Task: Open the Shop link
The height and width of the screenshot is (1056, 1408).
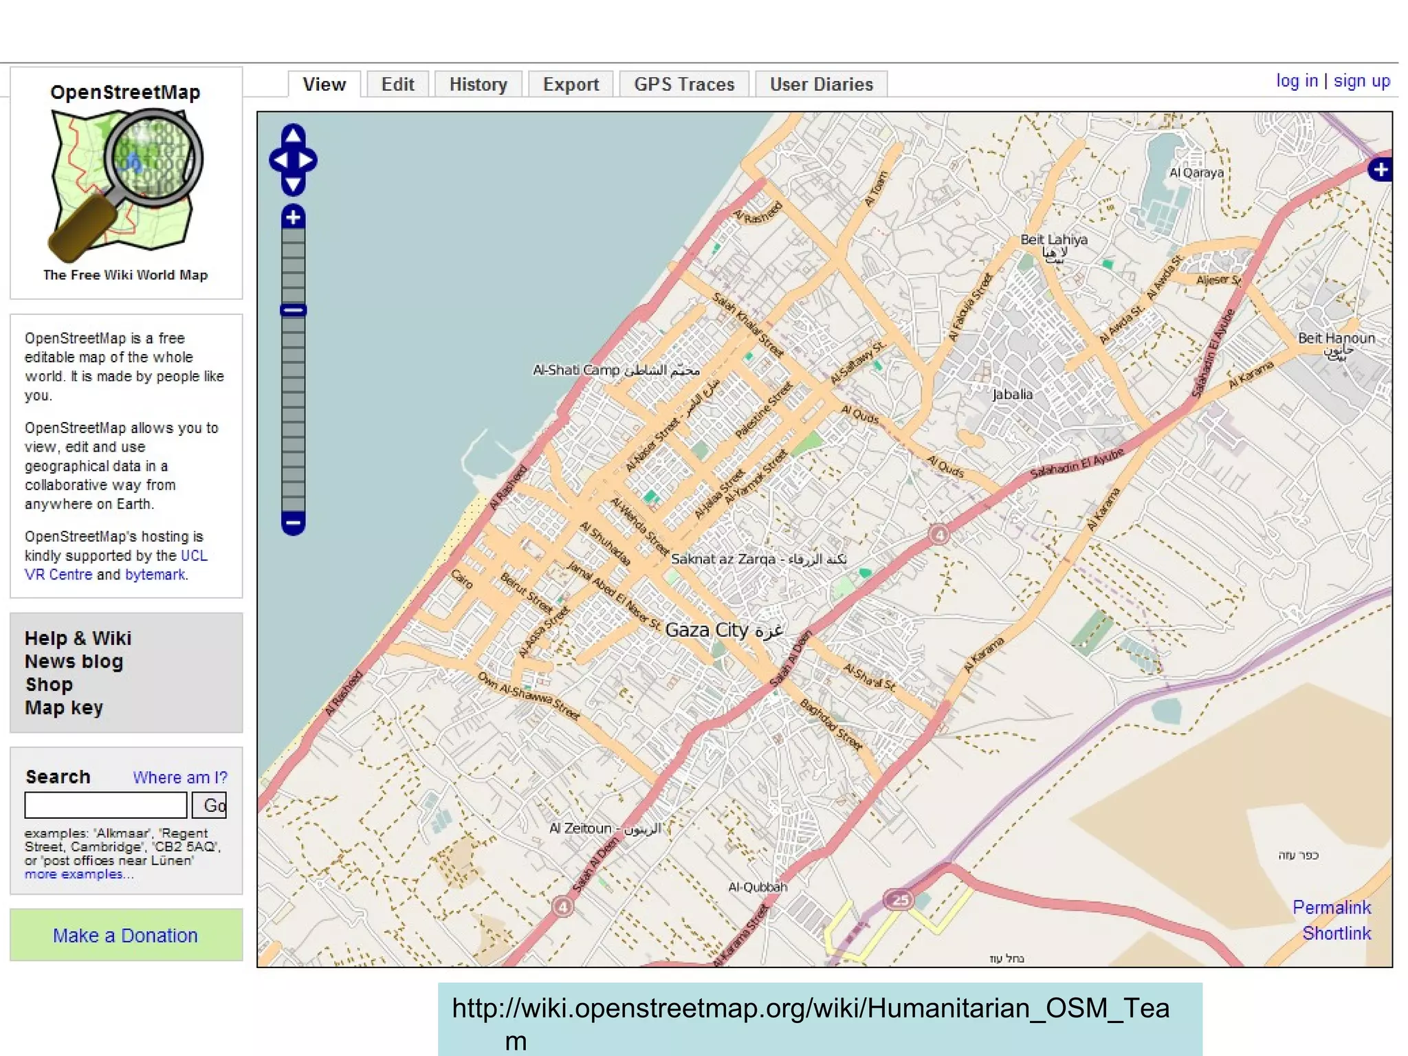Action: (x=49, y=685)
